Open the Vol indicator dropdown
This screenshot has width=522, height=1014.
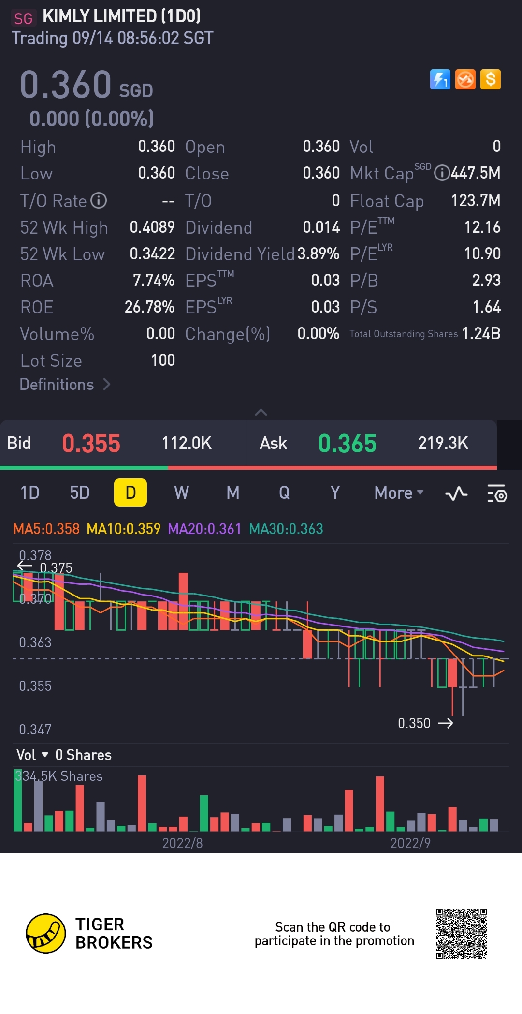click(32, 755)
